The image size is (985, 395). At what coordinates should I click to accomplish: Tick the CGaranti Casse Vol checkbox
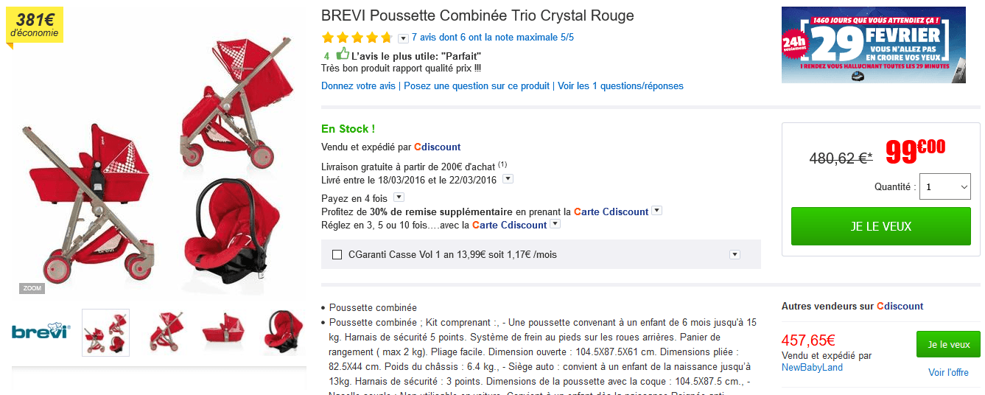[x=337, y=255]
